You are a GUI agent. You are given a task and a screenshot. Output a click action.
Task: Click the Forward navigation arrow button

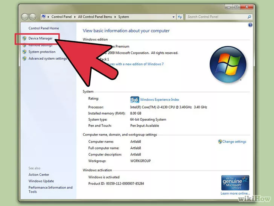33,17
